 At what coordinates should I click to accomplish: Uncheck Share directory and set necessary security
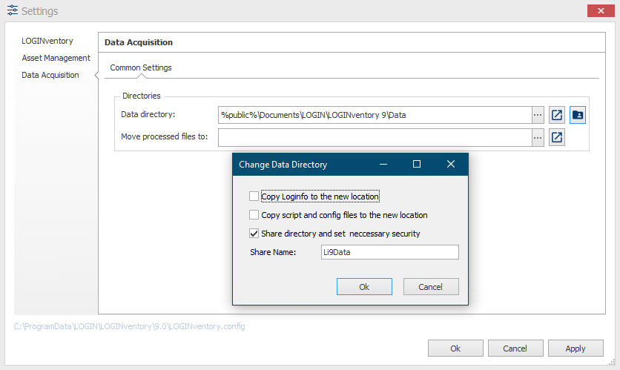pos(254,234)
